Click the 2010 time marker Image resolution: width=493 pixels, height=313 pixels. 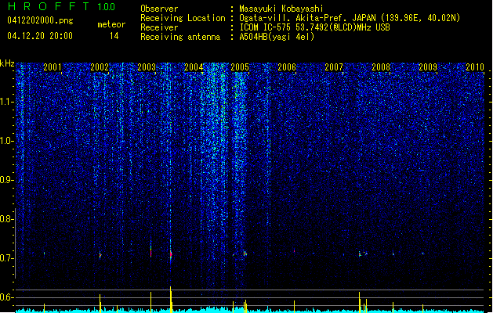click(475, 67)
